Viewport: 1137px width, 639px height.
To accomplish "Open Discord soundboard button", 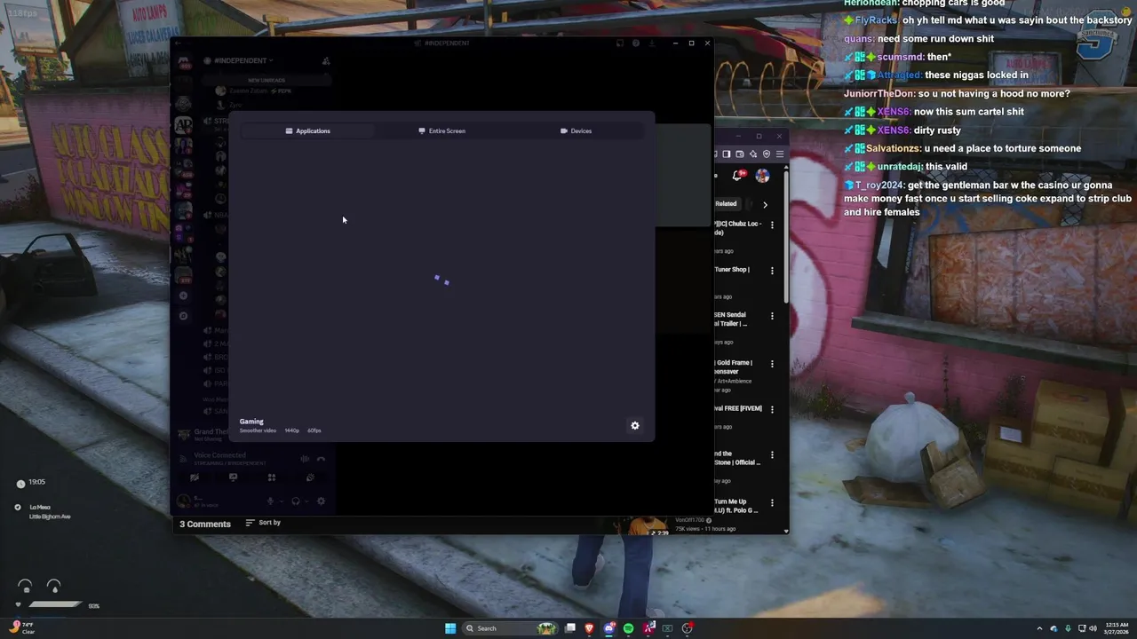I will pos(310,477).
